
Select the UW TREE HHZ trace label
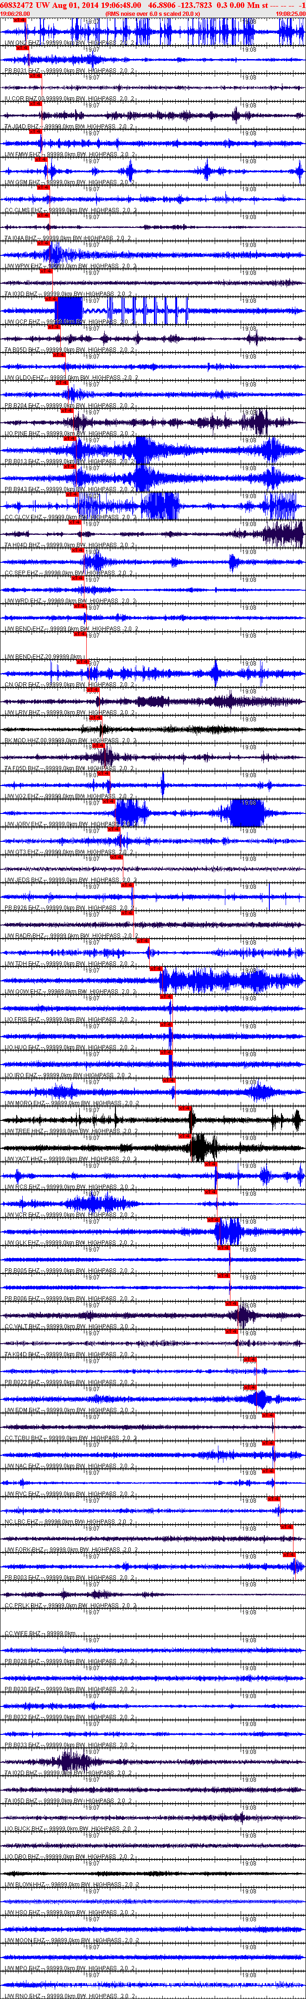[70, 1132]
